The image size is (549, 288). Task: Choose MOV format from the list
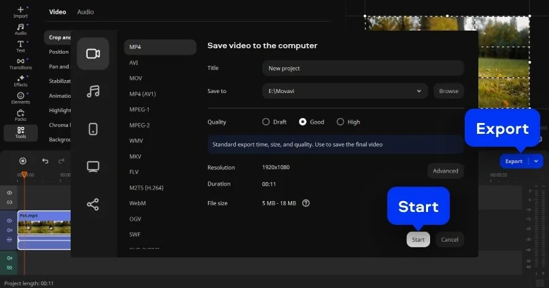[136, 78]
